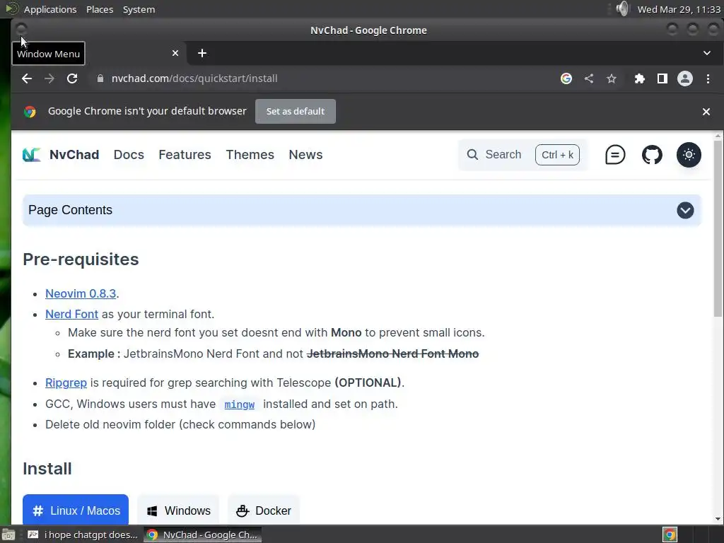Image resolution: width=724 pixels, height=543 pixels.
Task: Open the window menu button in title bar
Action: 21,30
